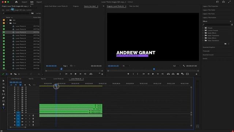Solo audio track A1

(29, 115)
